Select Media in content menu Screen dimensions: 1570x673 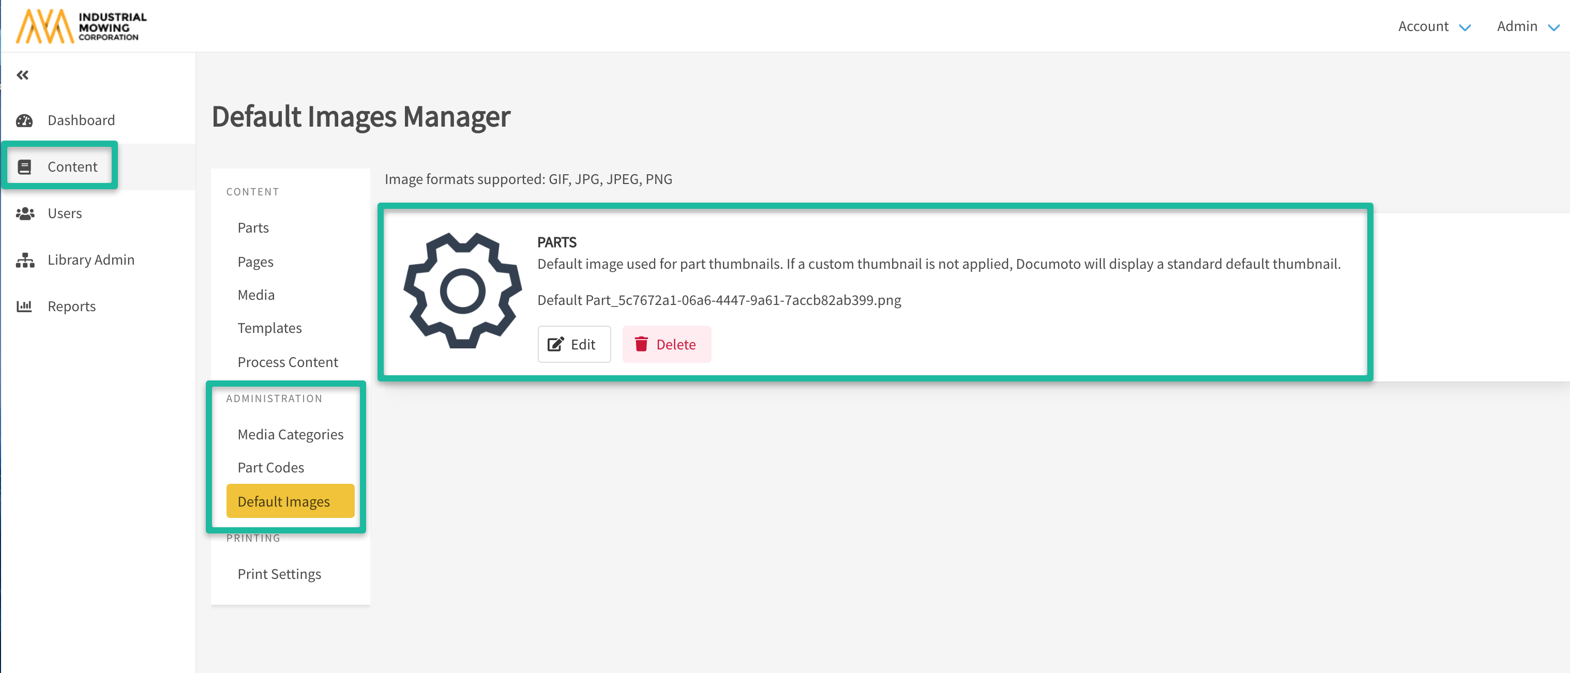click(x=256, y=295)
